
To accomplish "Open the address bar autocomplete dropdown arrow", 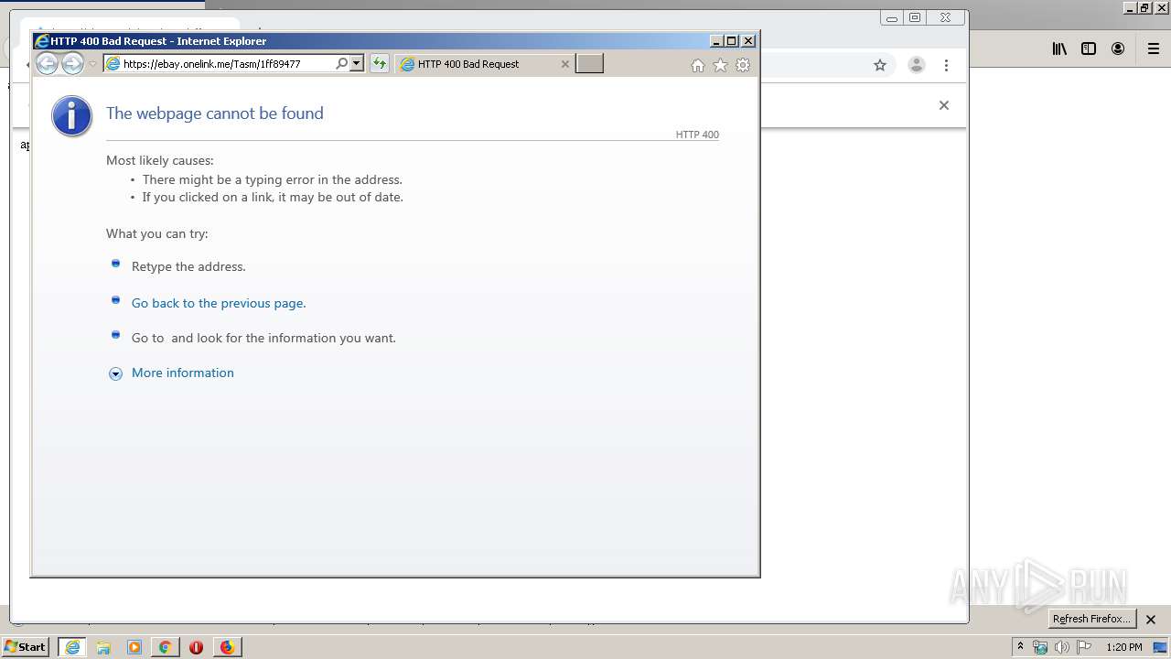I will [357, 63].
